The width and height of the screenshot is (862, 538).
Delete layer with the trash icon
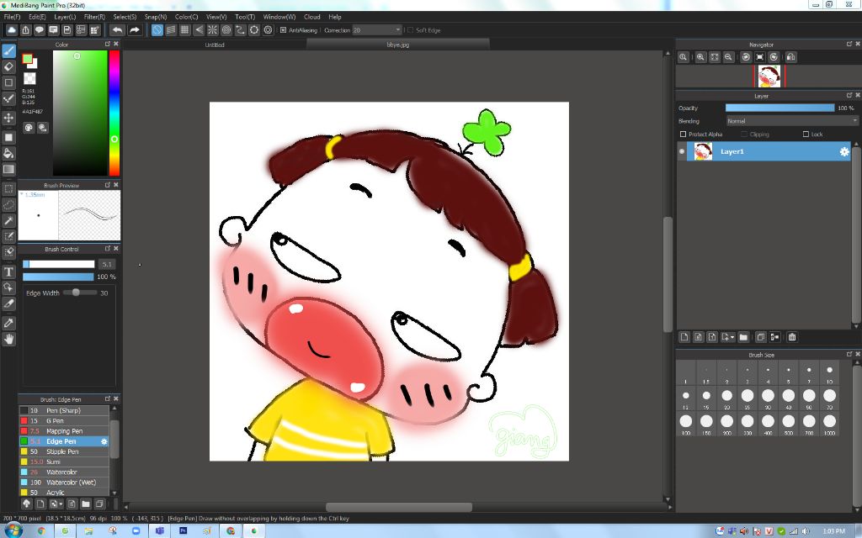(x=792, y=337)
